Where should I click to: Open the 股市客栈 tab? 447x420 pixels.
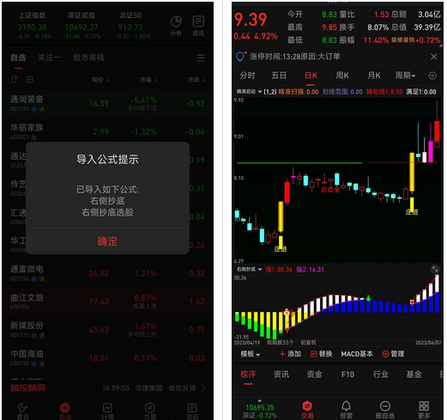[x=88, y=58]
